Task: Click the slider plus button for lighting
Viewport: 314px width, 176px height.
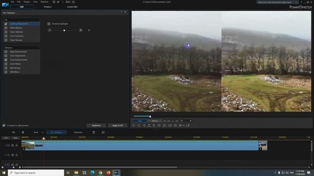Action: tap(80, 30)
